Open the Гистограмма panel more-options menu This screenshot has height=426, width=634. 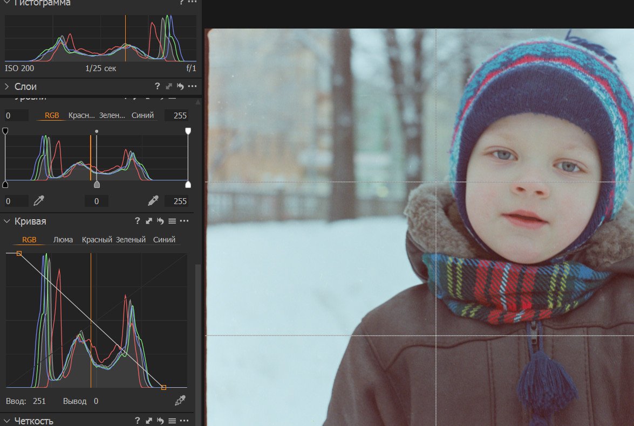[192, 3]
